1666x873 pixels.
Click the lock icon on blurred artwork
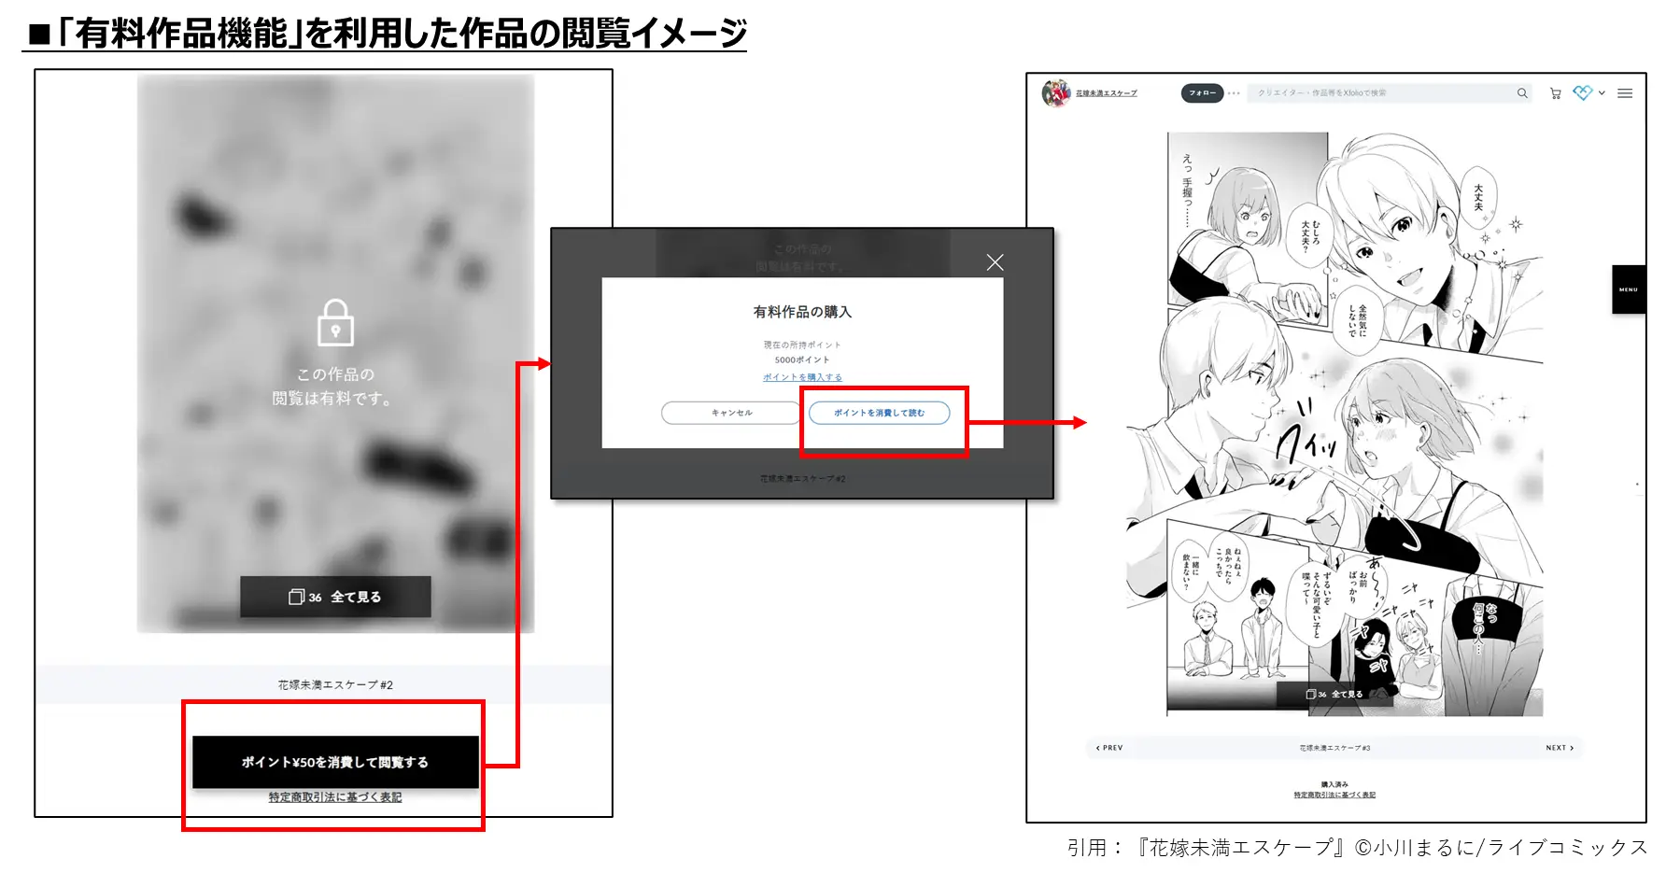(335, 322)
